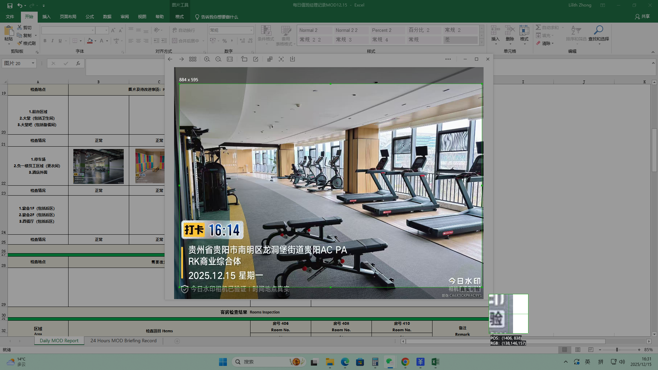Open Excel from the Windows taskbar
Viewport: 658px width, 370px height.
pos(435,362)
